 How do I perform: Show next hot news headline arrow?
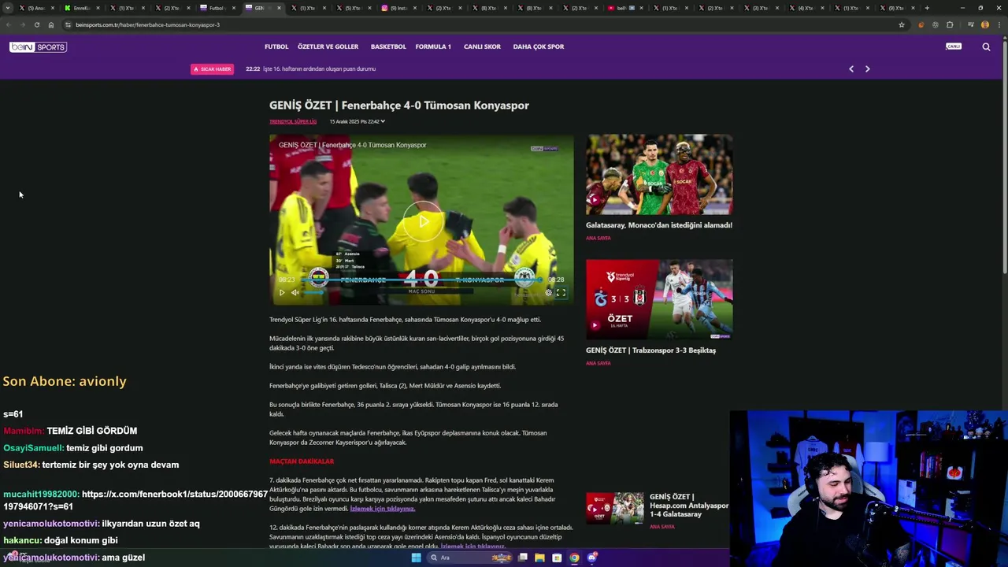pyautogui.click(x=868, y=69)
